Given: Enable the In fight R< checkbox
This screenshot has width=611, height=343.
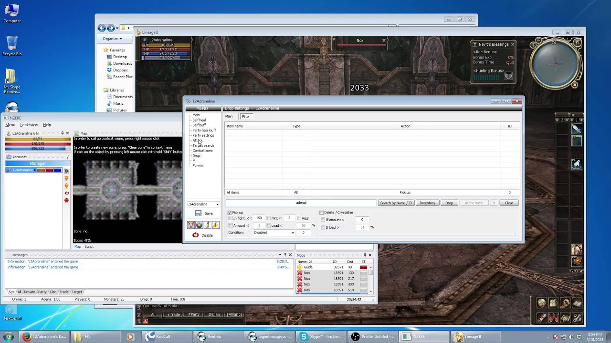Looking at the screenshot, I should click(x=231, y=218).
